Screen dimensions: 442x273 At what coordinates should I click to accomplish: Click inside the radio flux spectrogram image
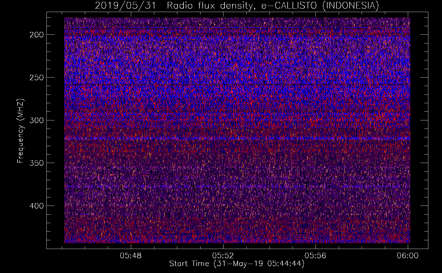pyautogui.click(x=237, y=130)
